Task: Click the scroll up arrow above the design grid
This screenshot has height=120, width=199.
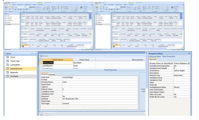Action: click(146, 53)
